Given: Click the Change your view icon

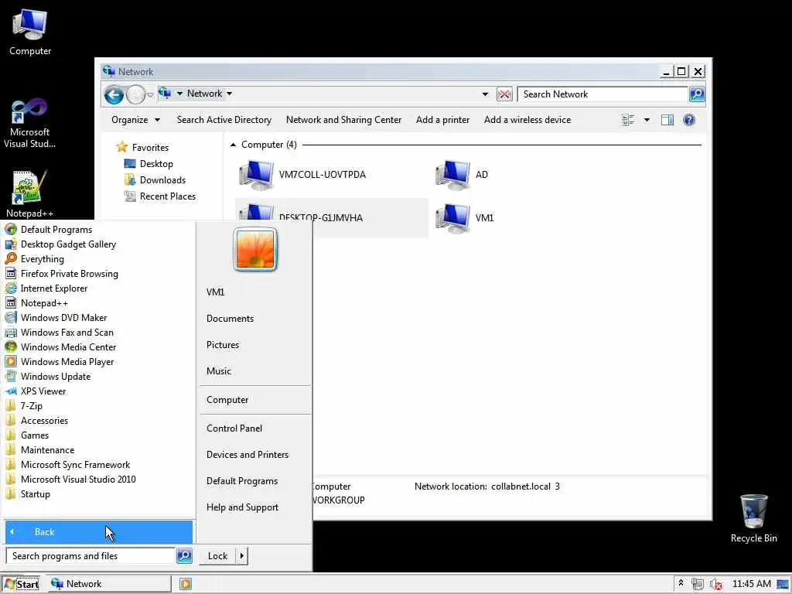Looking at the screenshot, I should [628, 120].
